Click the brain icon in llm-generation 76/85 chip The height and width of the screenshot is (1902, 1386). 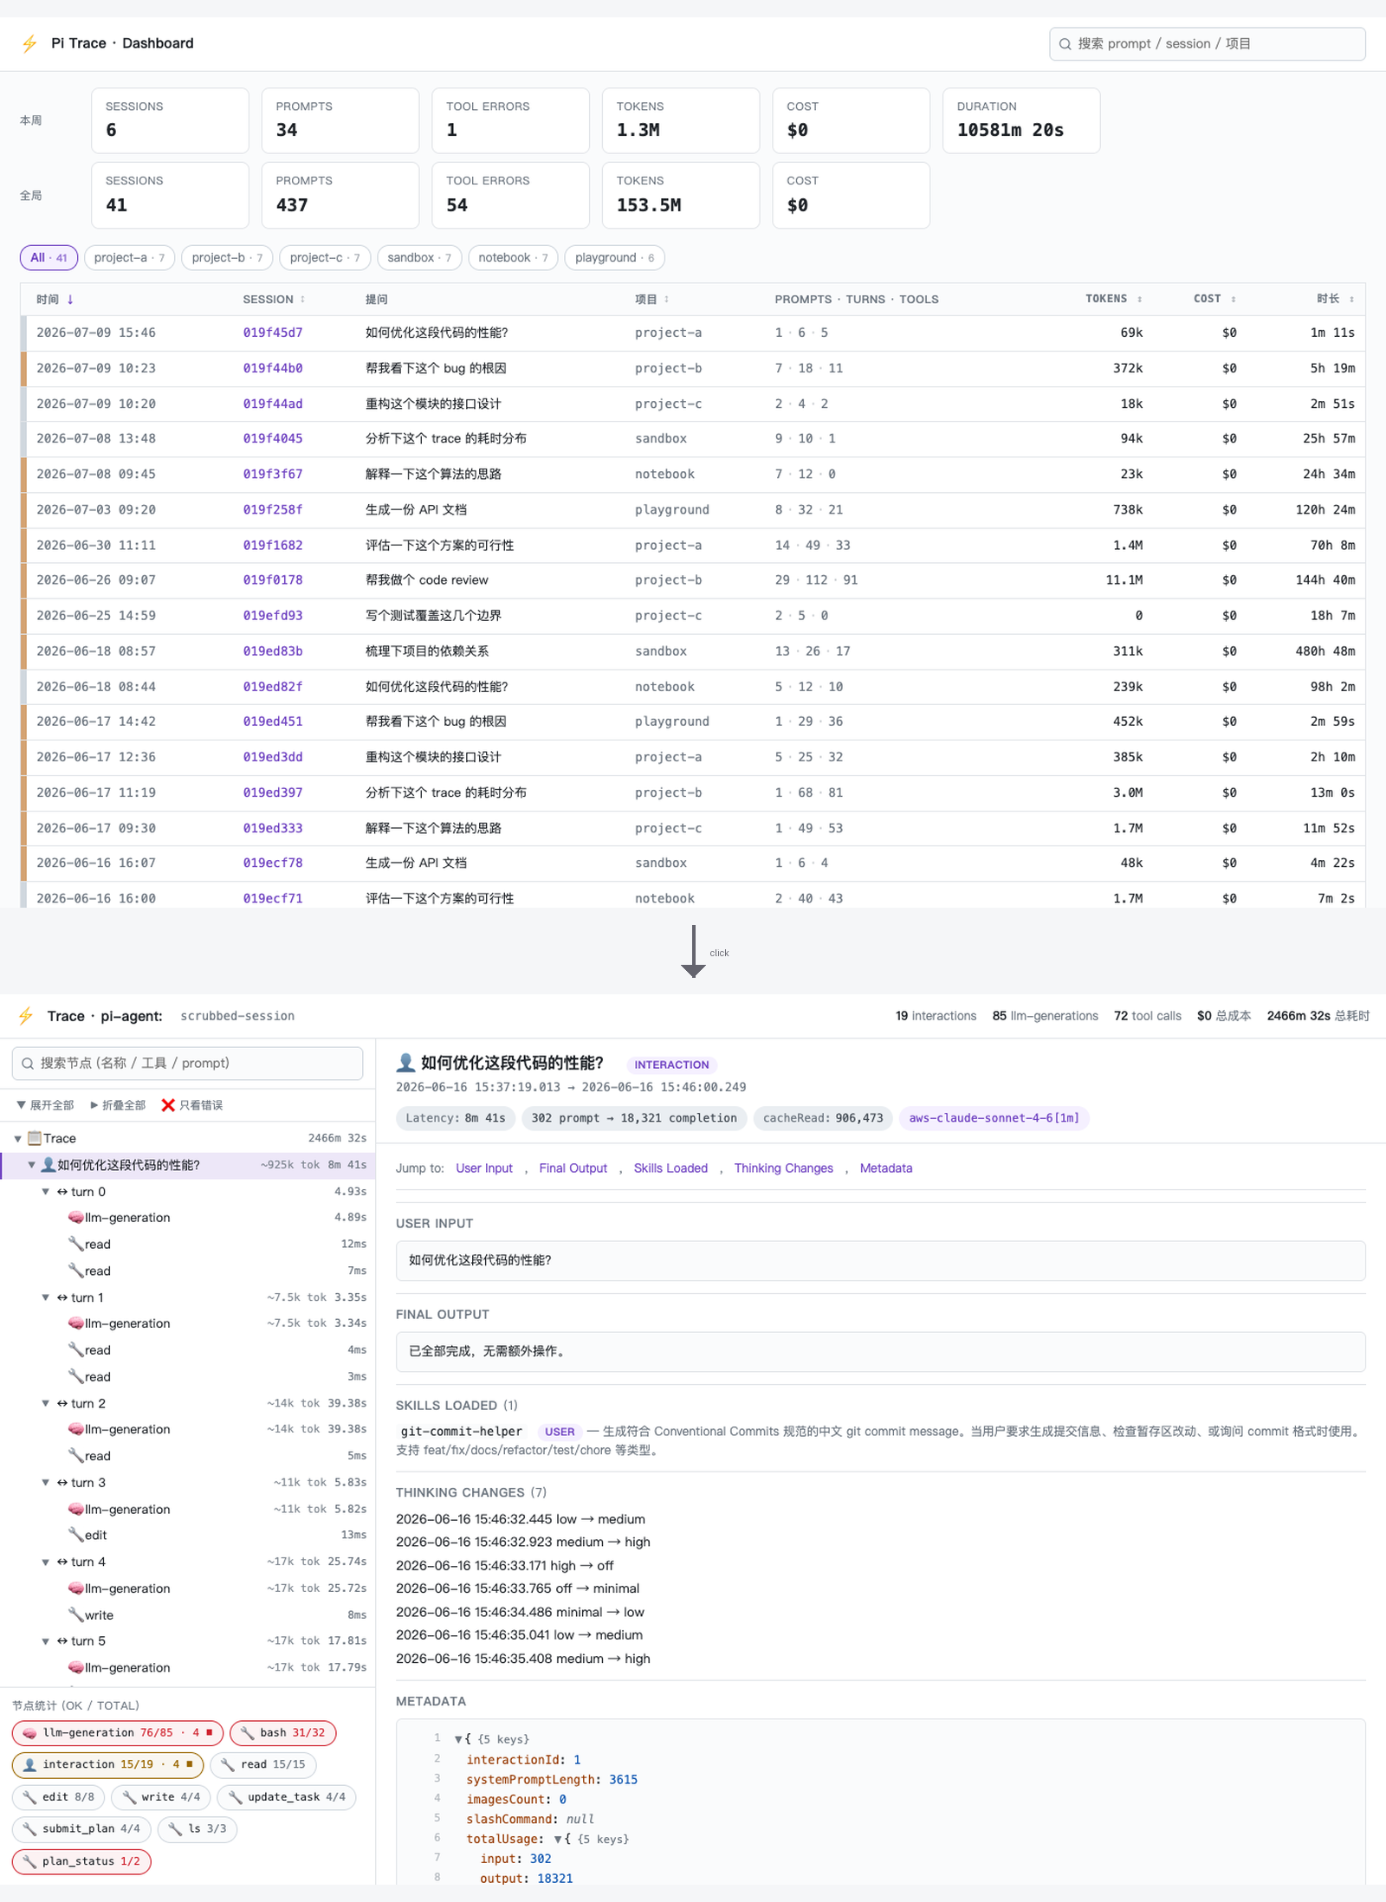click(30, 1733)
